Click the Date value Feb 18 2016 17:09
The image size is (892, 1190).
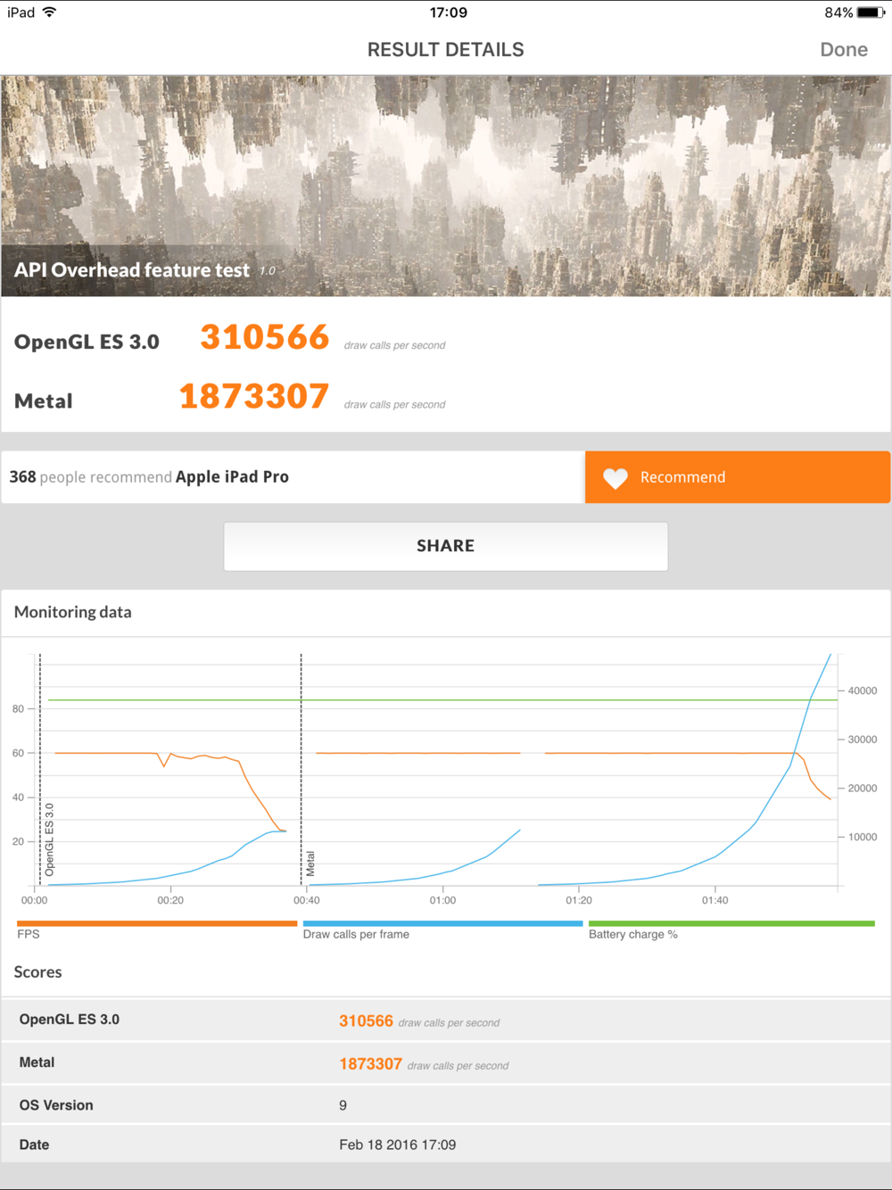[398, 1145]
